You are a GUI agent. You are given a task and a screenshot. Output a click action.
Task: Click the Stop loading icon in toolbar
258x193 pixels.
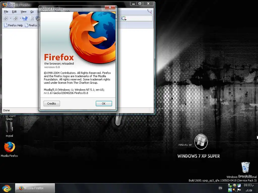coord(32,19)
